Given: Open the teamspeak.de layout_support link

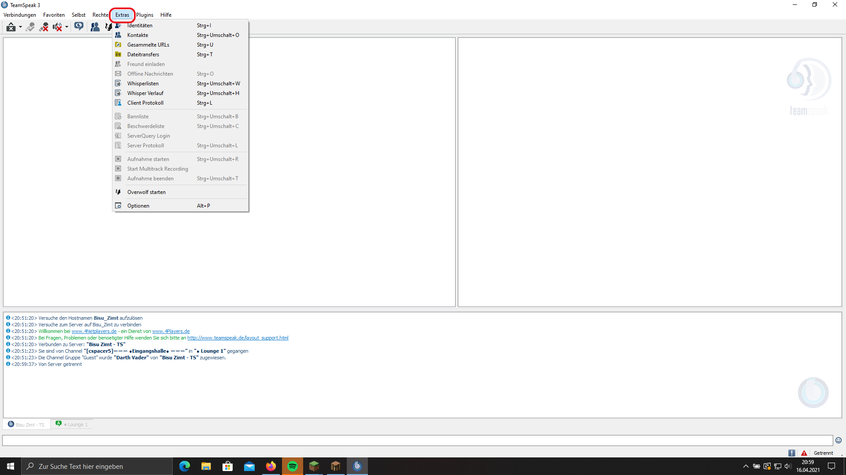Looking at the screenshot, I should 238,338.
